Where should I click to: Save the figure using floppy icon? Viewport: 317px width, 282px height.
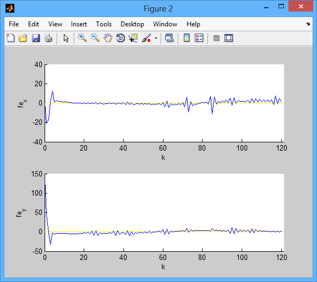36,38
